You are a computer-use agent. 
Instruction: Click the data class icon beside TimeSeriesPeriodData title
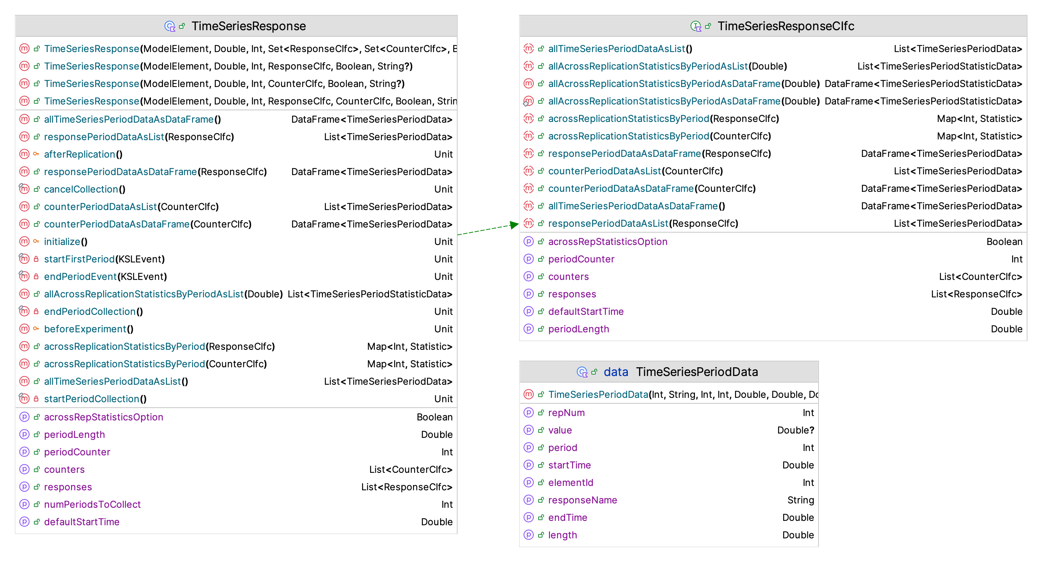coord(582,372)
